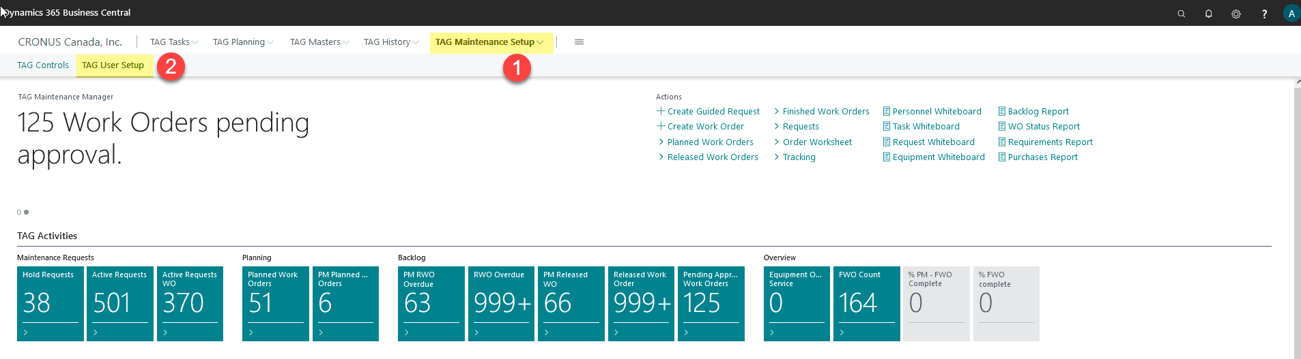Image resolution: width=1301 pixels, height=359 pixels.
Task: Click arrow icon on PM RWO Overdue tile
Action: click(x=407, y=332)
